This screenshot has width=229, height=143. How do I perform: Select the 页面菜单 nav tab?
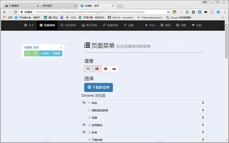point(47,25)
